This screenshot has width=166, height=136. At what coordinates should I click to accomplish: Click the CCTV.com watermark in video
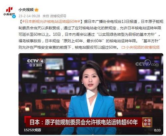[147, 63]
